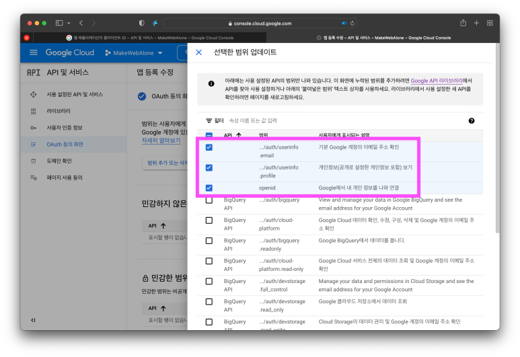Click the page usage agreement sidebar icon
Screen dimensions: 520x357
[33, 177]
